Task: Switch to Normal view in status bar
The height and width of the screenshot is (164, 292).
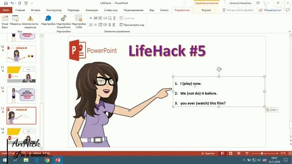Action: point(223,154)
